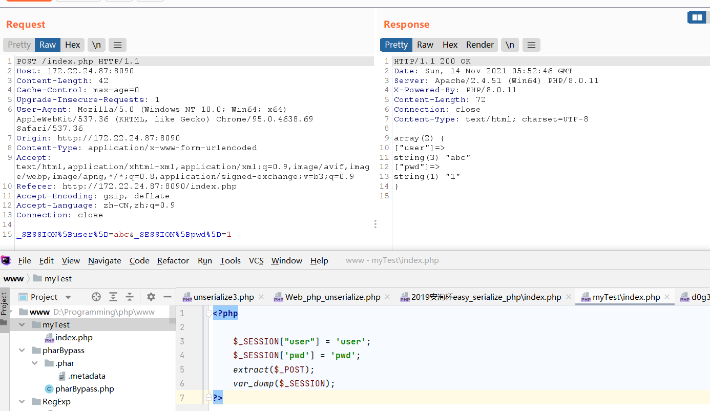Collapse the .phar folder node
This screenshot has height=411, width=710.
[35, 363]
